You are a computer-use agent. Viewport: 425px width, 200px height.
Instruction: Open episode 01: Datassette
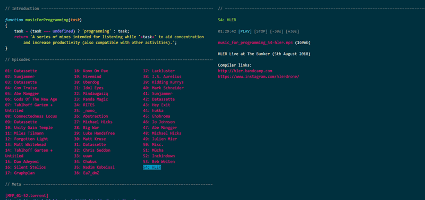pos(21,71)
